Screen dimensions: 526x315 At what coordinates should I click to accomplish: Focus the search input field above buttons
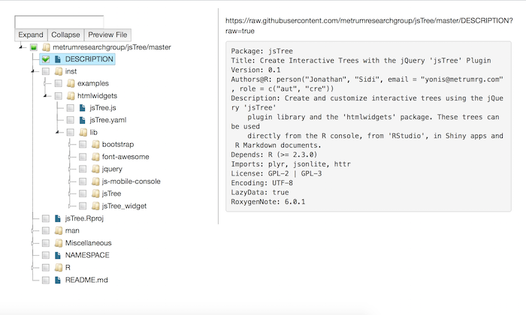[x=59, y=22]
